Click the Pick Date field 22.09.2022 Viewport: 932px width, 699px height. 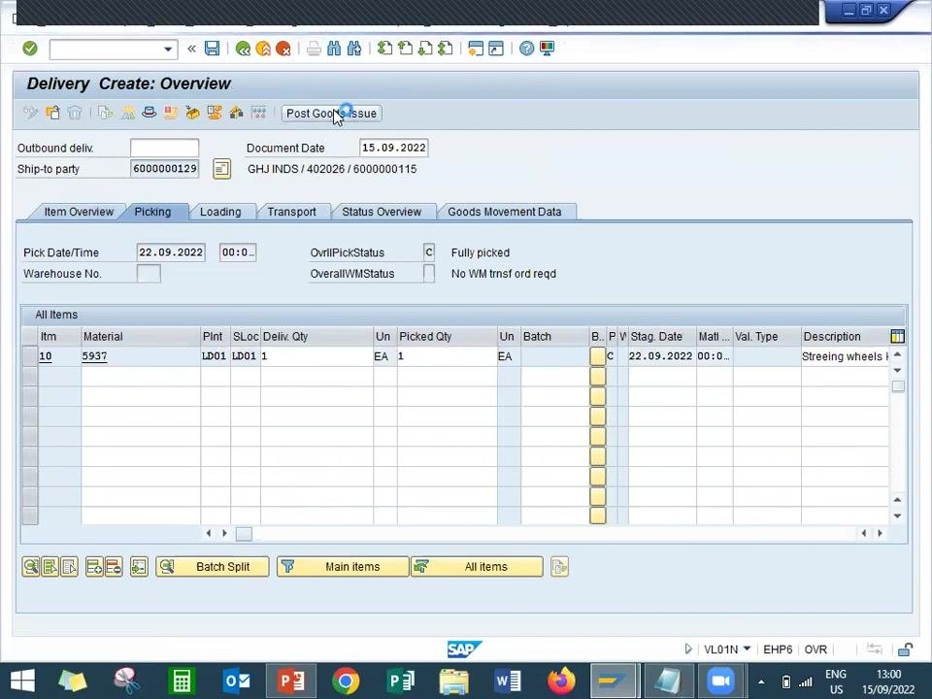coord(171,252)
